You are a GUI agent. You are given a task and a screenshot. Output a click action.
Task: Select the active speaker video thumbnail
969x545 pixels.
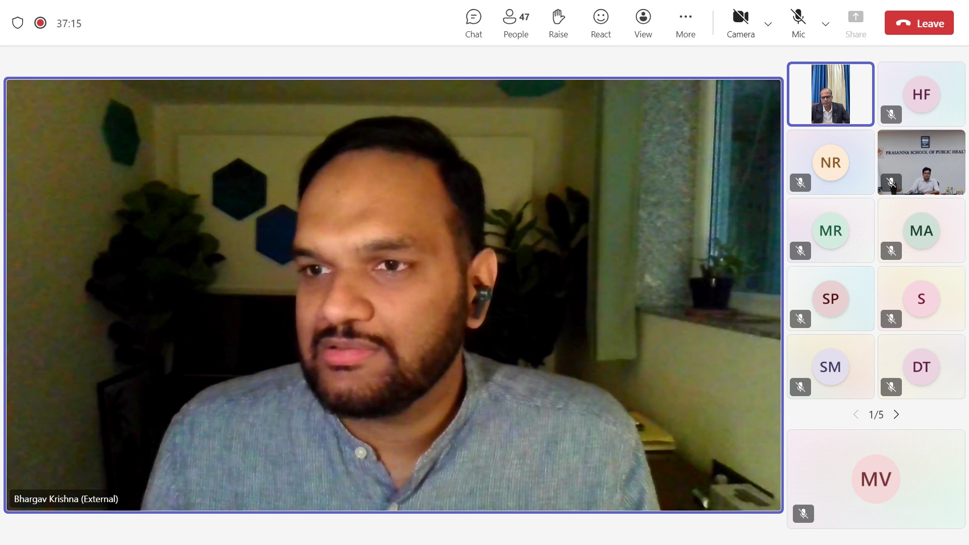coord(830,94)
